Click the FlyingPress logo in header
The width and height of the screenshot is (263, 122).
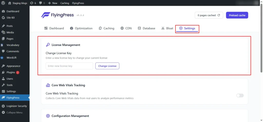(58, 15)
